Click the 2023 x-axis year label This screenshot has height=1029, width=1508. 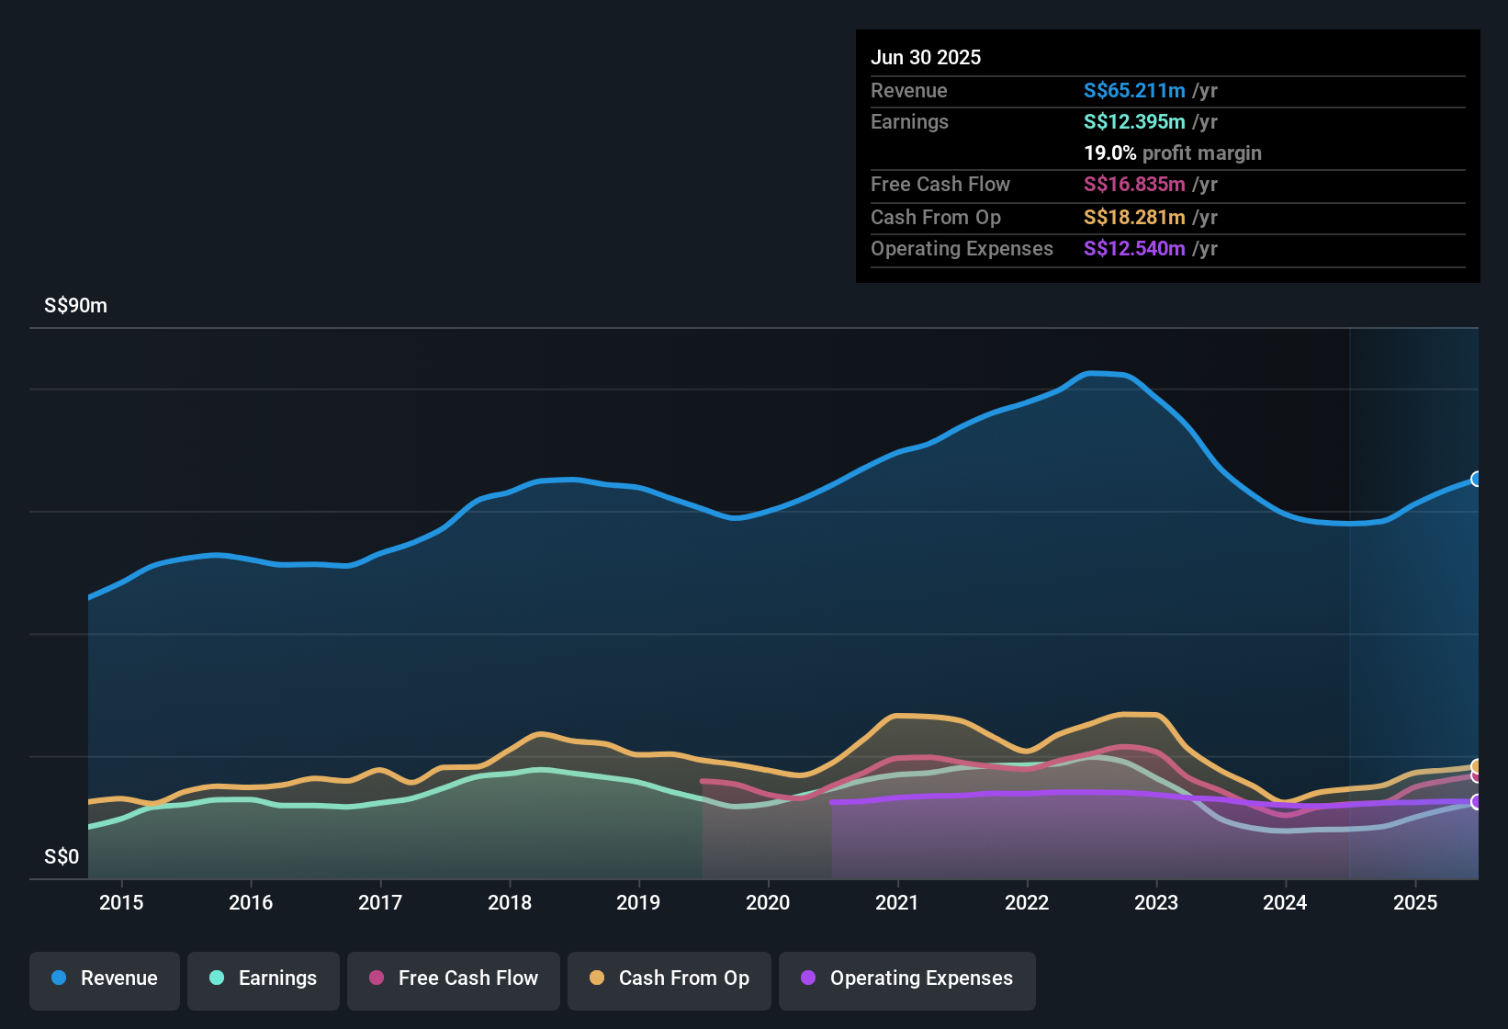pyautogui.click(x=1156, y=903)
